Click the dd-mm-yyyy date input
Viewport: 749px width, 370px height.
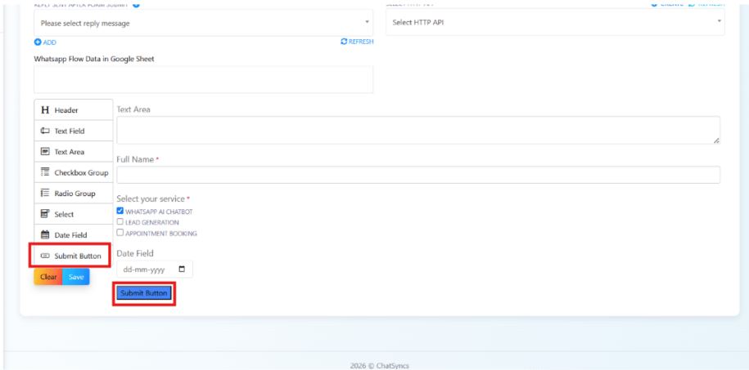(x=155, y=270)
